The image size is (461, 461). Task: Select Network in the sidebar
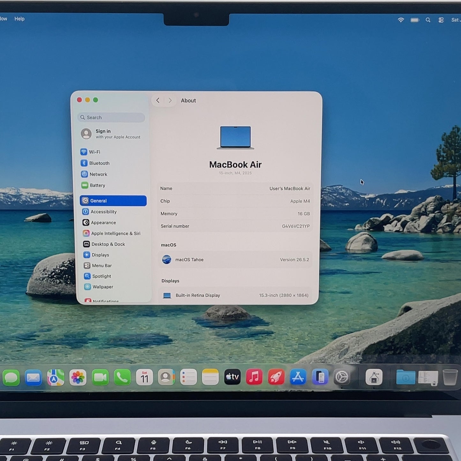pyautogui.click(x=94, y=174)
